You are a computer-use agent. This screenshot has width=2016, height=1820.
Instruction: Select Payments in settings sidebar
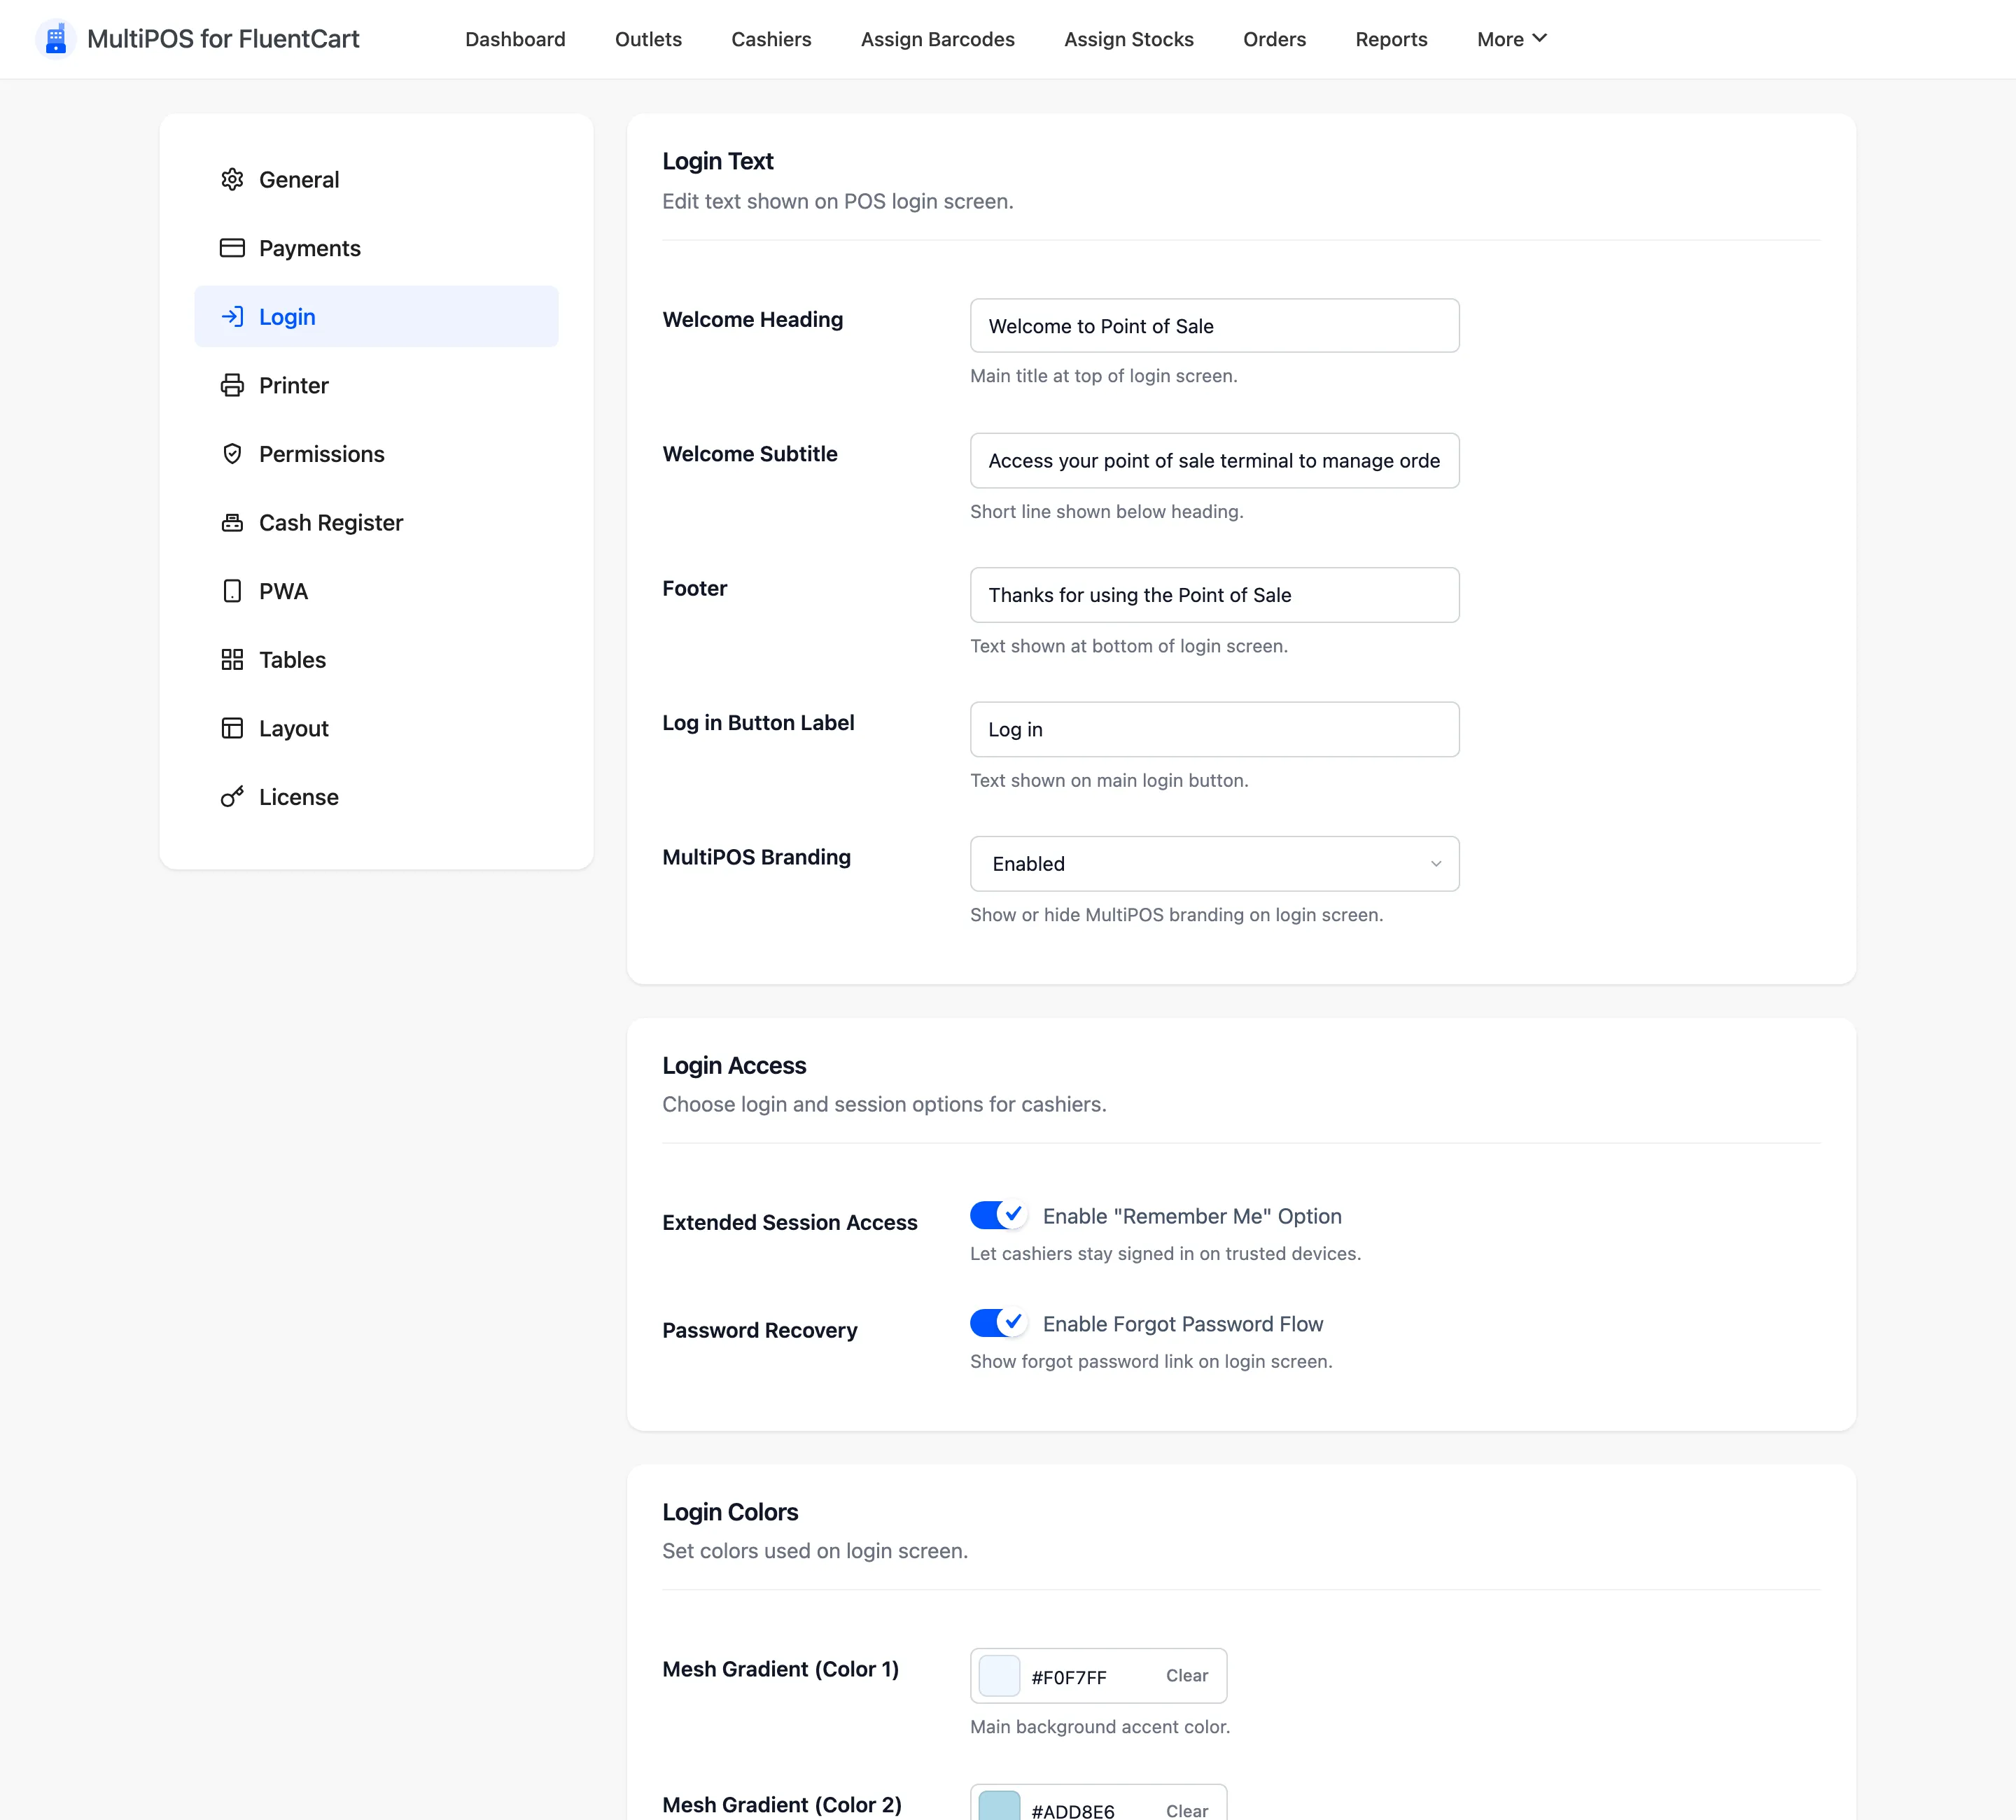[376, 248]
